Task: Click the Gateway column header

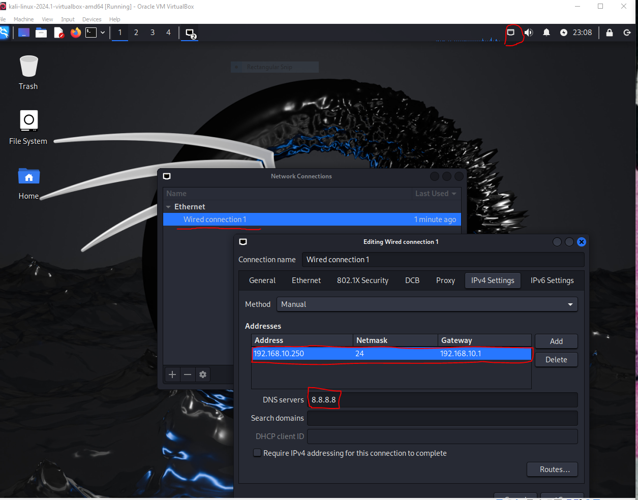Action: pos(485,340)
